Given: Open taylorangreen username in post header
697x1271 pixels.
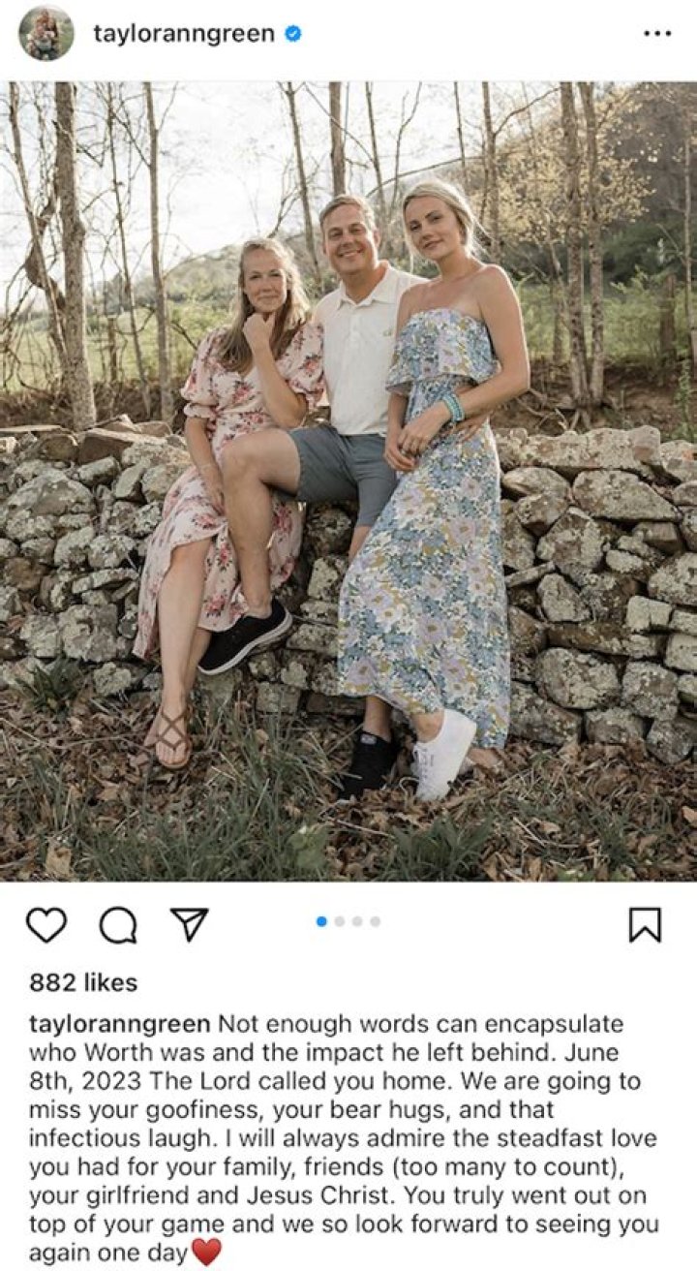Looking at the screenshot, I should pos(184,34).
